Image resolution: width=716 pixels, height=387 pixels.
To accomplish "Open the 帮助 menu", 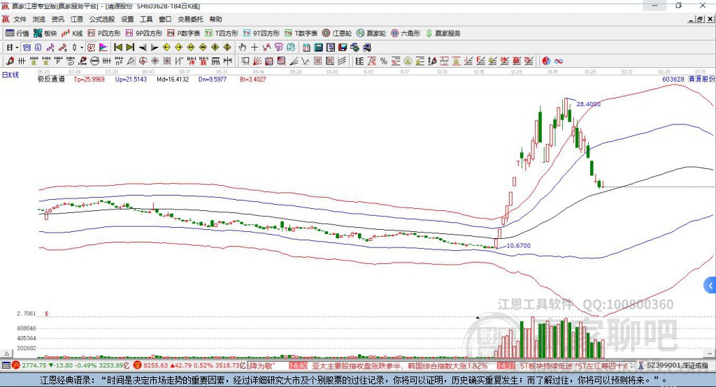I will click(215, 19).
